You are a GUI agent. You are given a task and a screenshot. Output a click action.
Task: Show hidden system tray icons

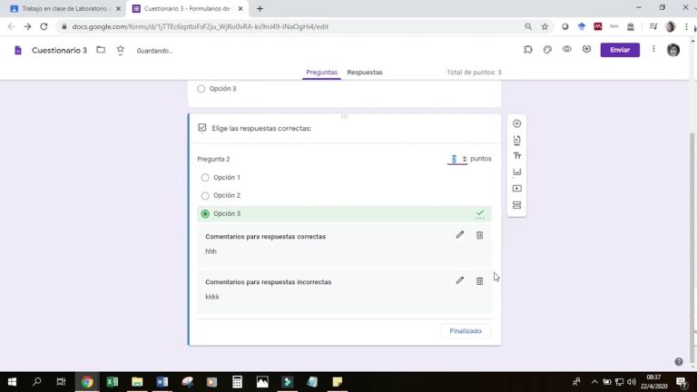tap(594, 382)
